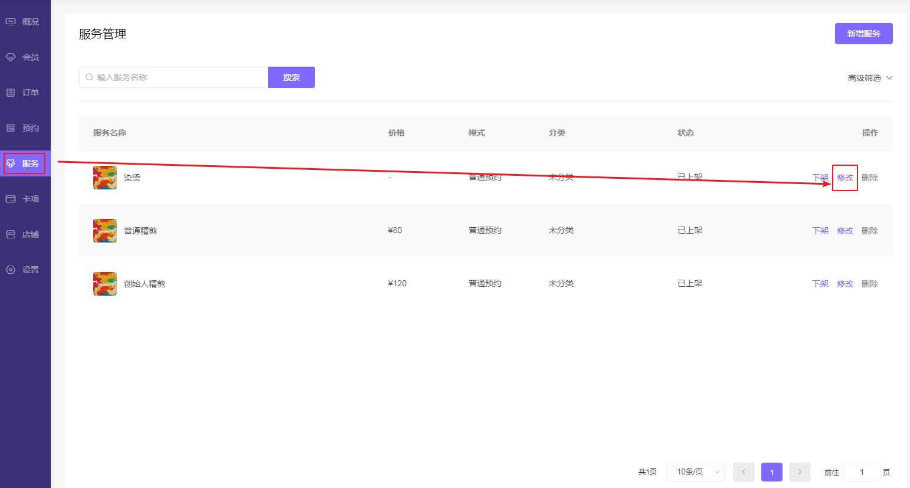Click the 状态 column header

pos(686,133)
